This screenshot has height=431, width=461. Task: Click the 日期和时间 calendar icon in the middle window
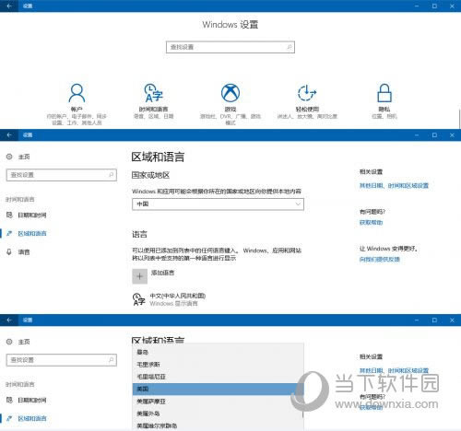pos(9,215)
